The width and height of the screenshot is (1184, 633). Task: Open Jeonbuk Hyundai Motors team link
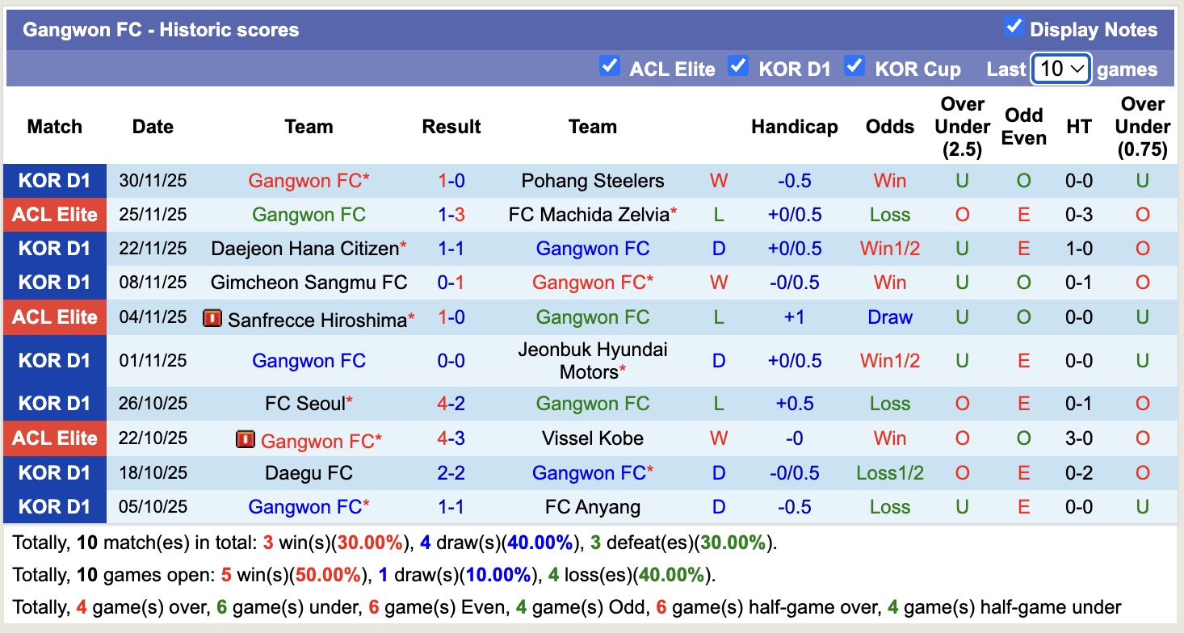pyautogui.click(x=593, y=361)
